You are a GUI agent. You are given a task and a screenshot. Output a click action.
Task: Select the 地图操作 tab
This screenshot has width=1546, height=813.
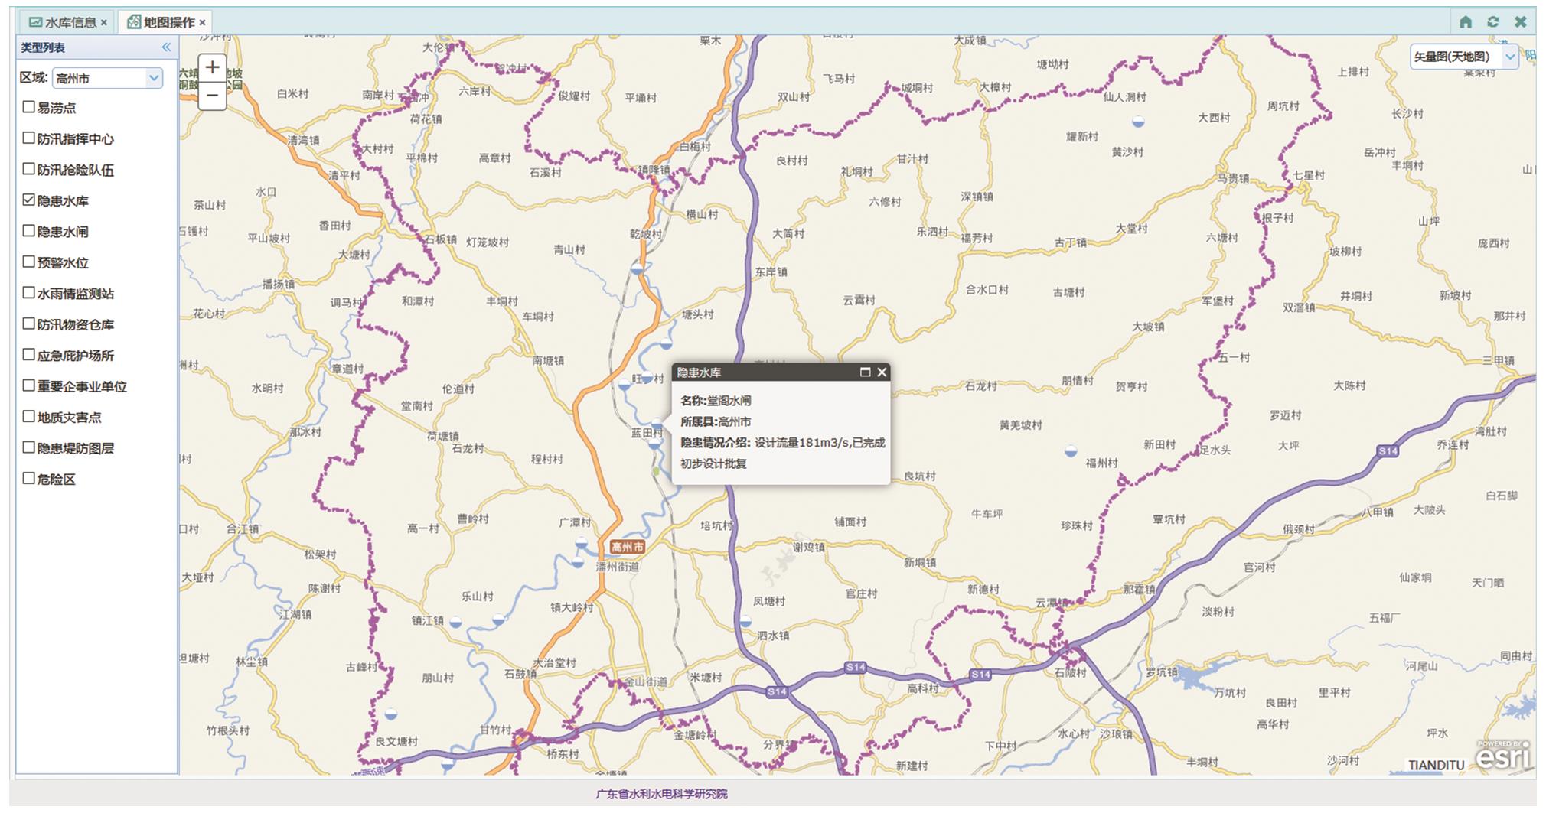click(162, 22)
